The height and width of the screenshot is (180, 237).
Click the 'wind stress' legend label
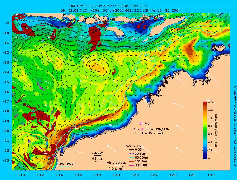point(116,163)
